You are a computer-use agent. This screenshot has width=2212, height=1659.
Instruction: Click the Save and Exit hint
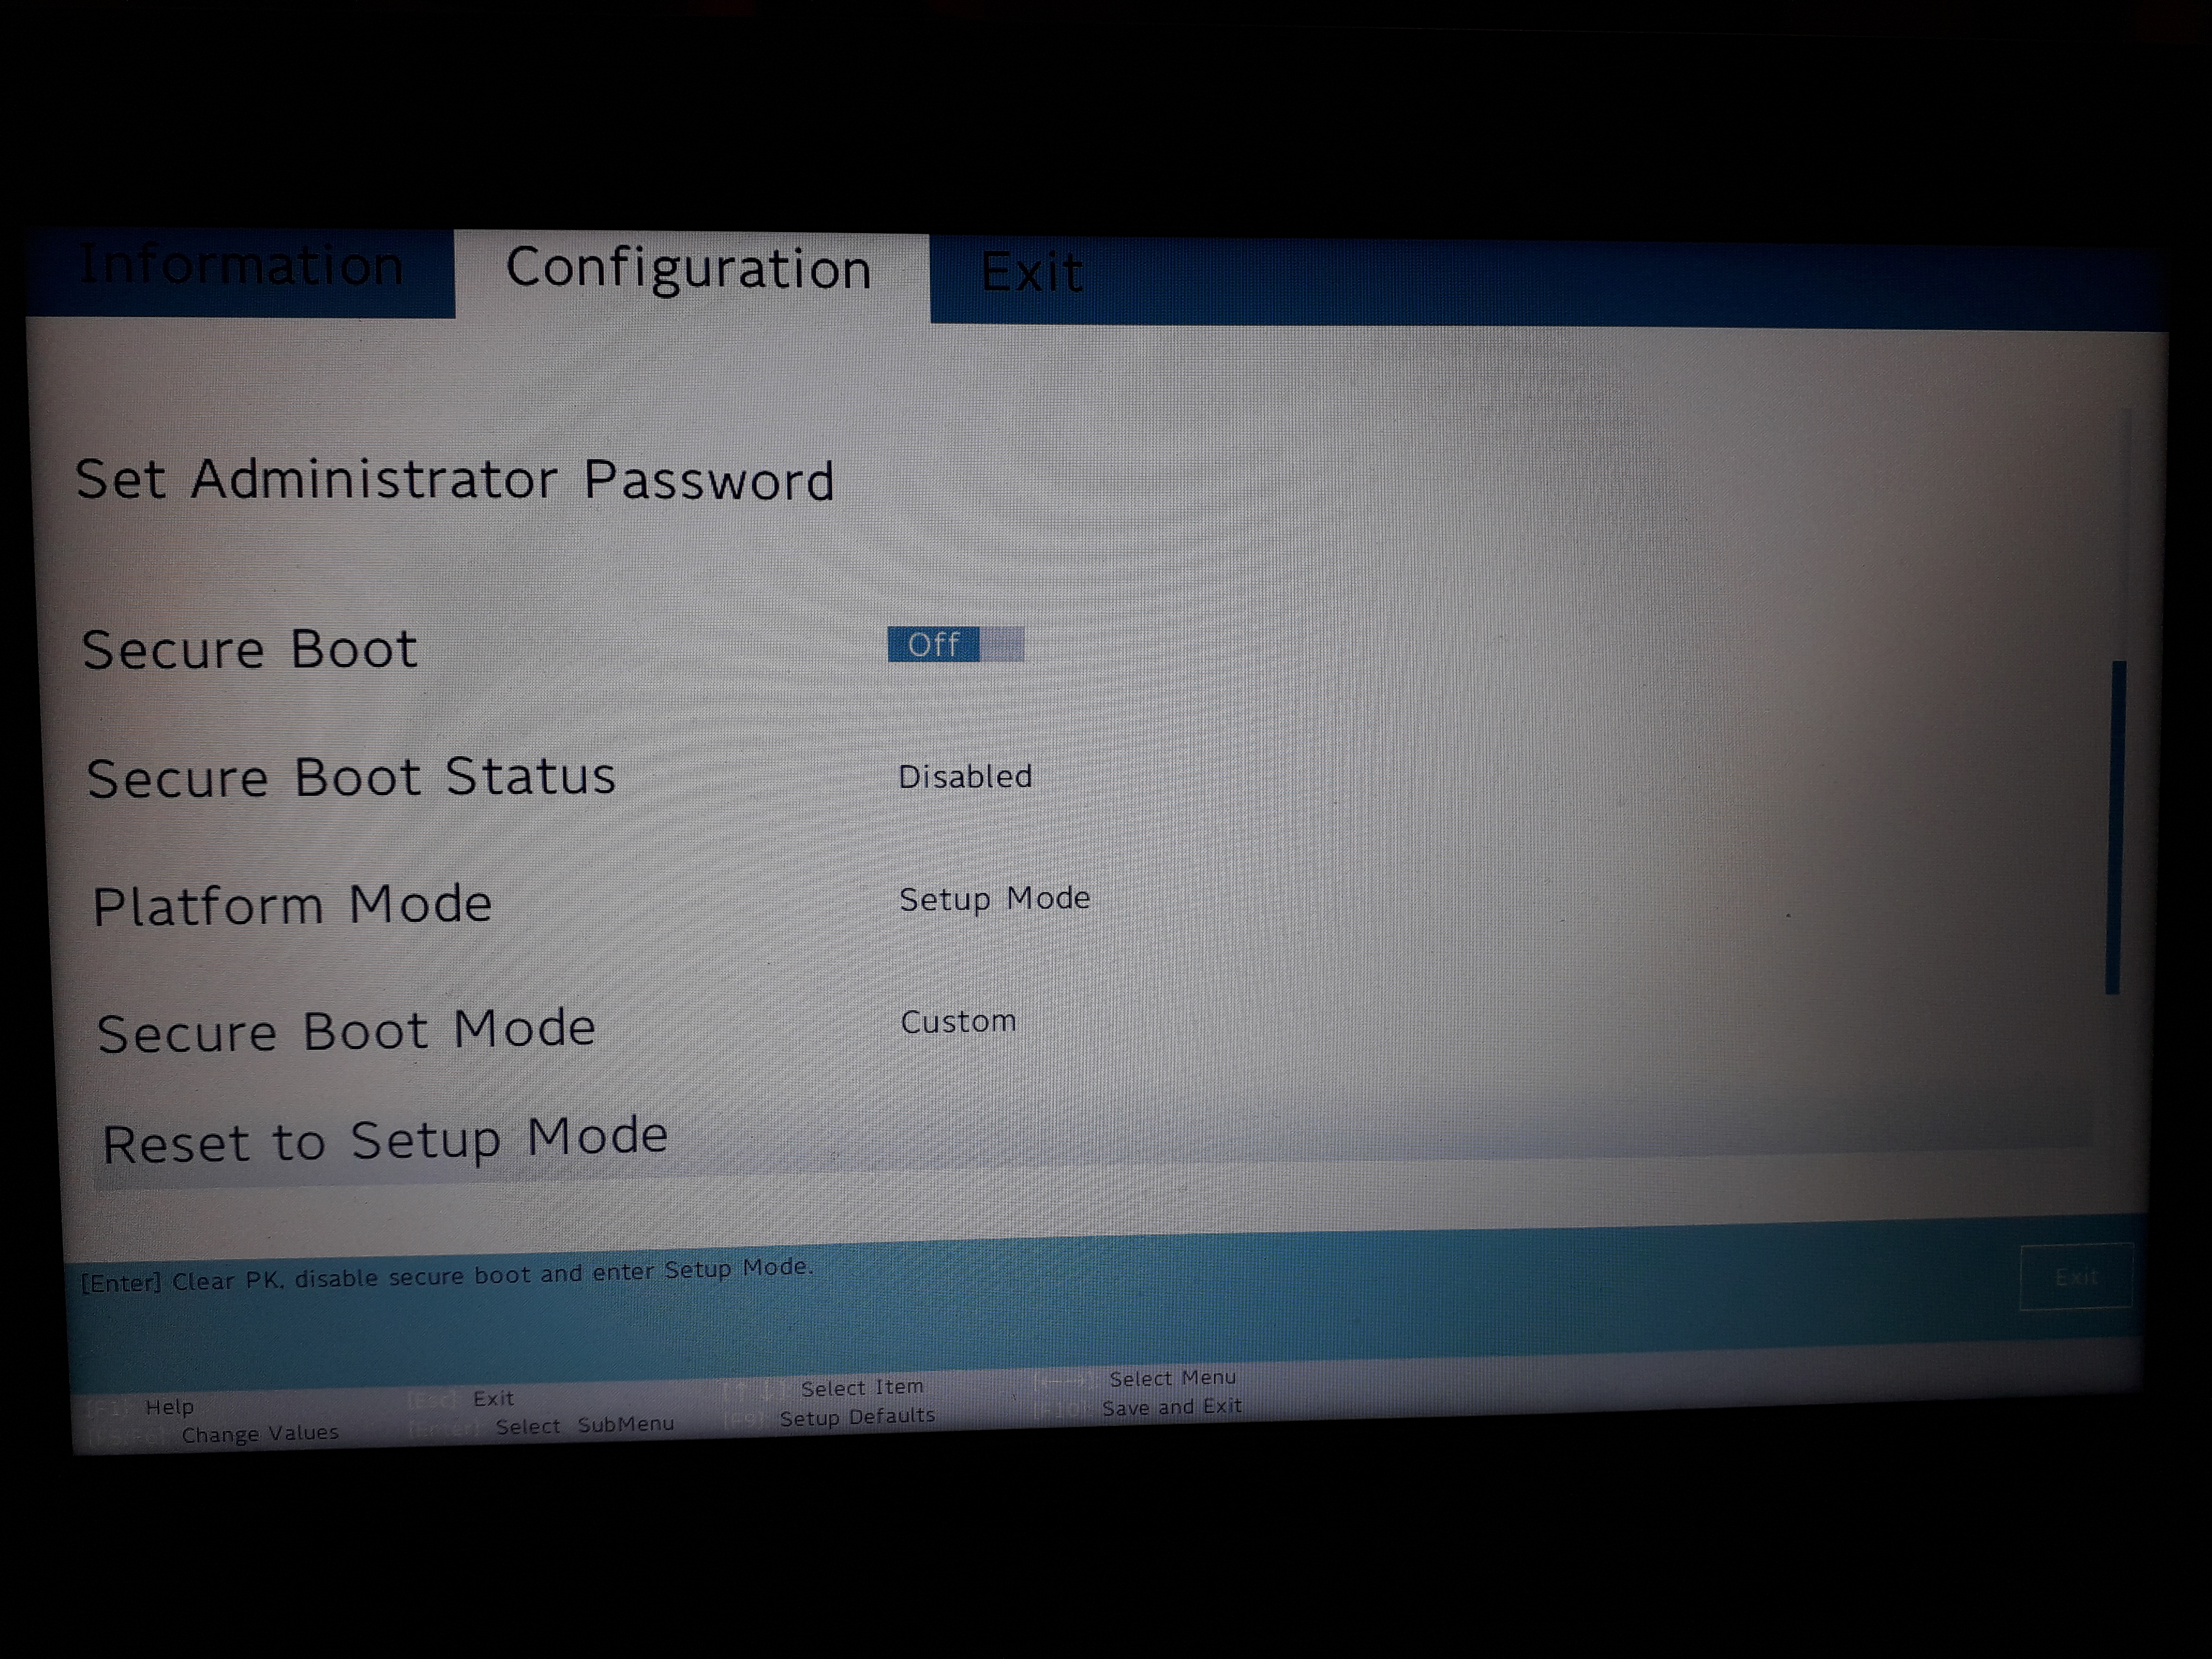(x=1171, y=1407)
